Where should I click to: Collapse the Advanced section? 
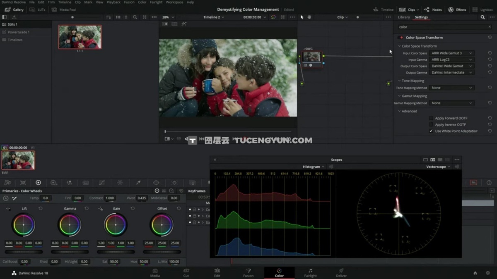pyautogui.click(x=400, y=111)
